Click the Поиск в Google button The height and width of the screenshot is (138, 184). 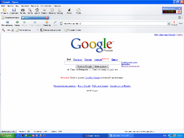(x=84, y=66)
